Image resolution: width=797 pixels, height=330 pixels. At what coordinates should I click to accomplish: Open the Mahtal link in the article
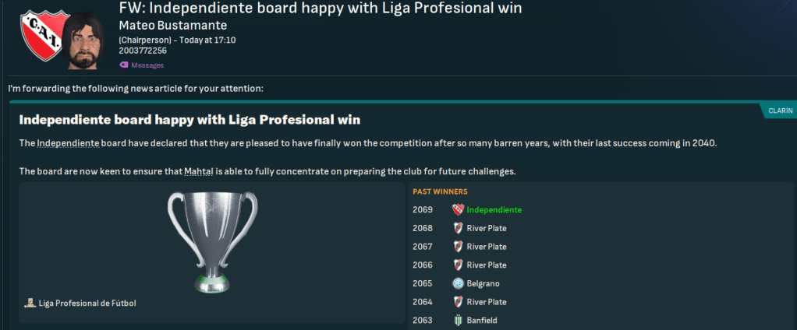pyautogui.click(x=200, y=171)
